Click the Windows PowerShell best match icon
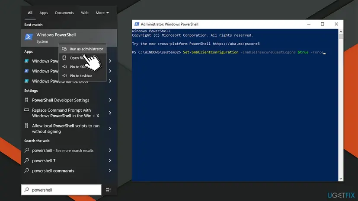The image size is (358, 201). point(29,37)
